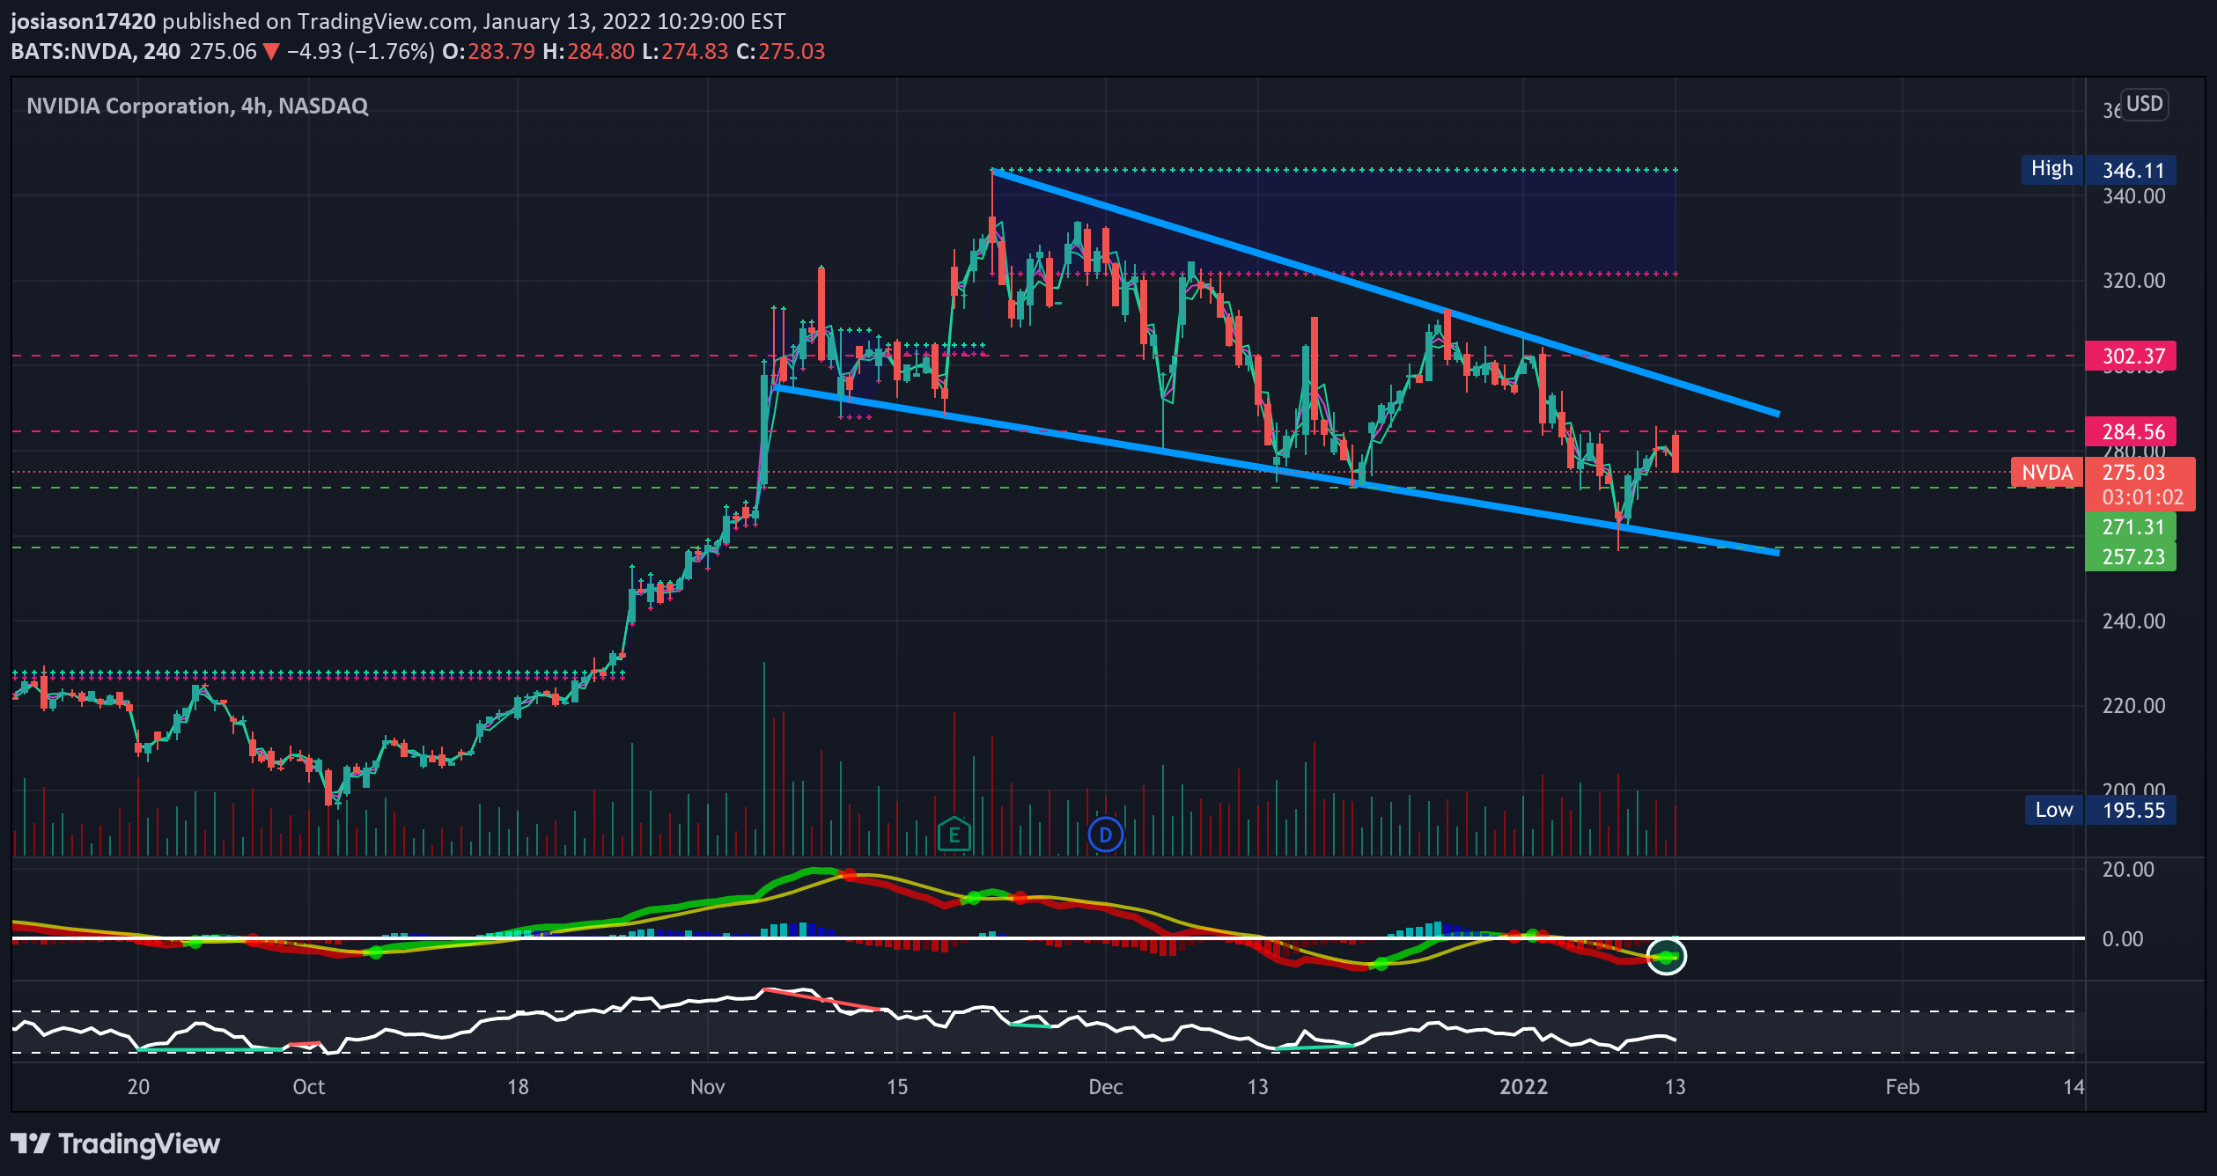The height and width of the screenshot is (1176, 2217).
Task: Click the 271.31 green level tag
Action: pyautogui.click(x=2131, y=527)
